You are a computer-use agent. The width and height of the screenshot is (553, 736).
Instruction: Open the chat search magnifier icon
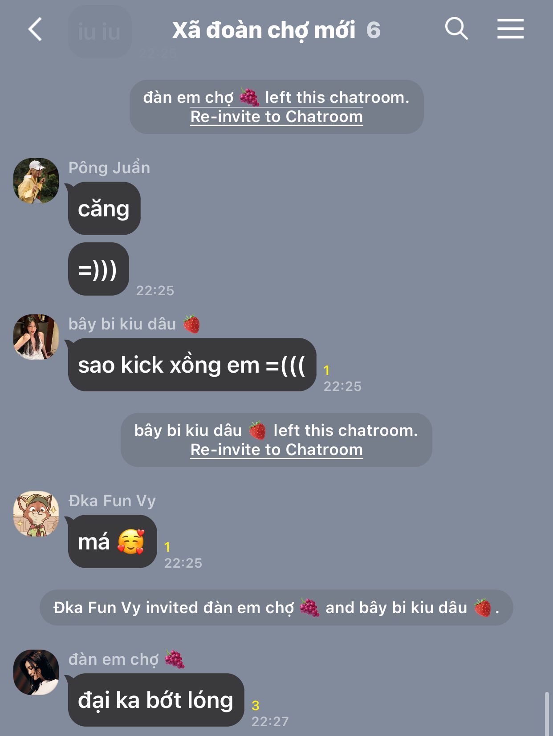[x=456, y=29]
